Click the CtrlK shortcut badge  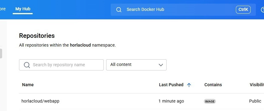243,10
